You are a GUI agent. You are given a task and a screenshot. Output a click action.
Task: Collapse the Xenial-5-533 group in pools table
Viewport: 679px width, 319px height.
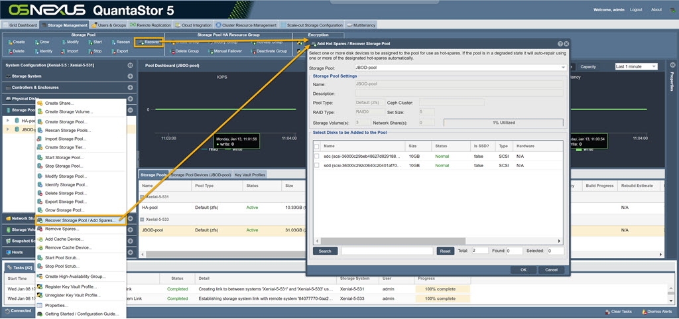click(x=143, y=220)
